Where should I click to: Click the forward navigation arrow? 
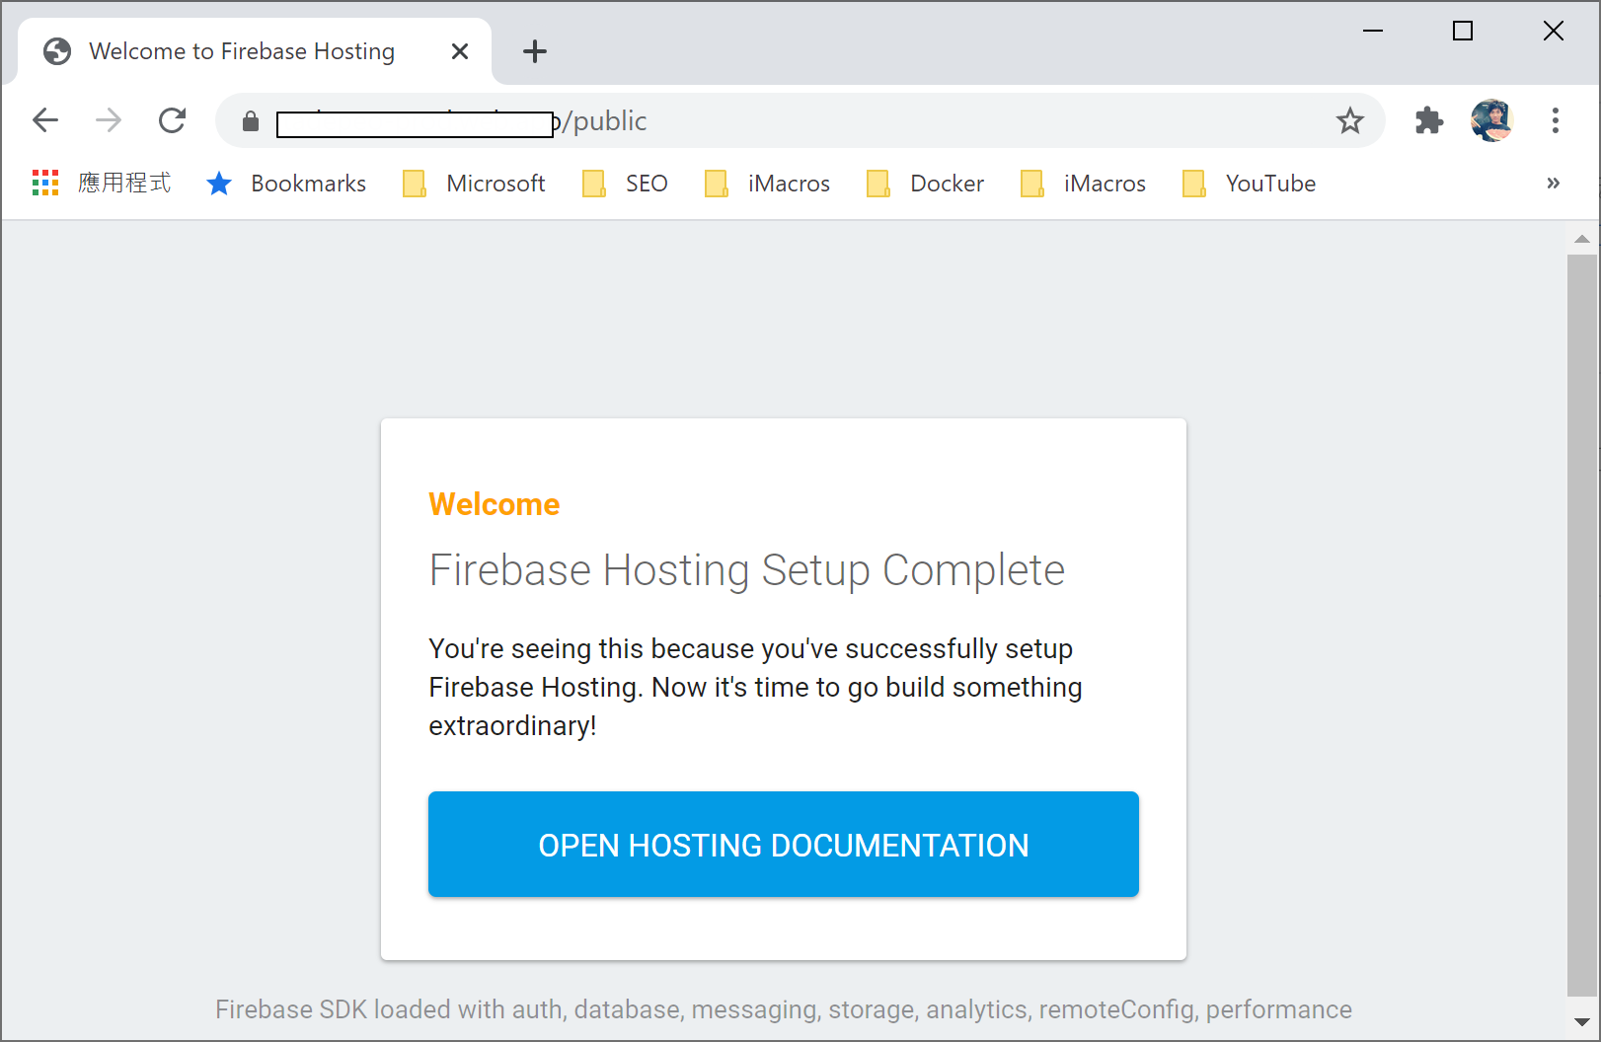[x=109, y=119]
